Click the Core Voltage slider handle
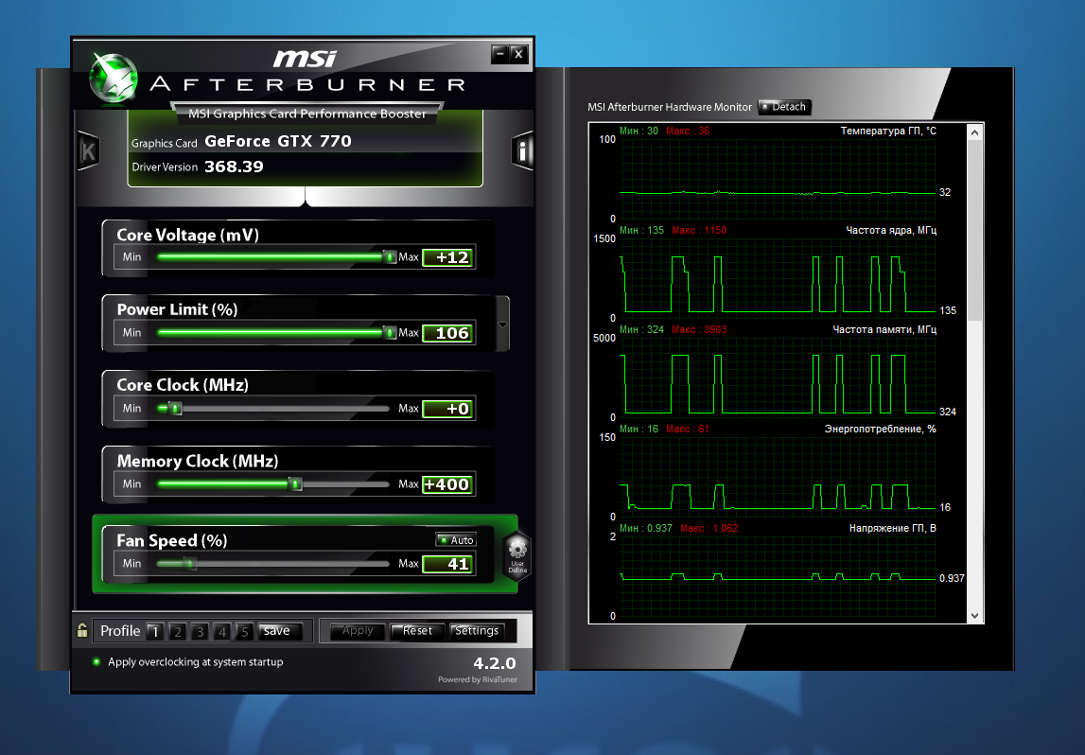The height and width of the screenshot is (755, 1085). (x=390, y=256)
